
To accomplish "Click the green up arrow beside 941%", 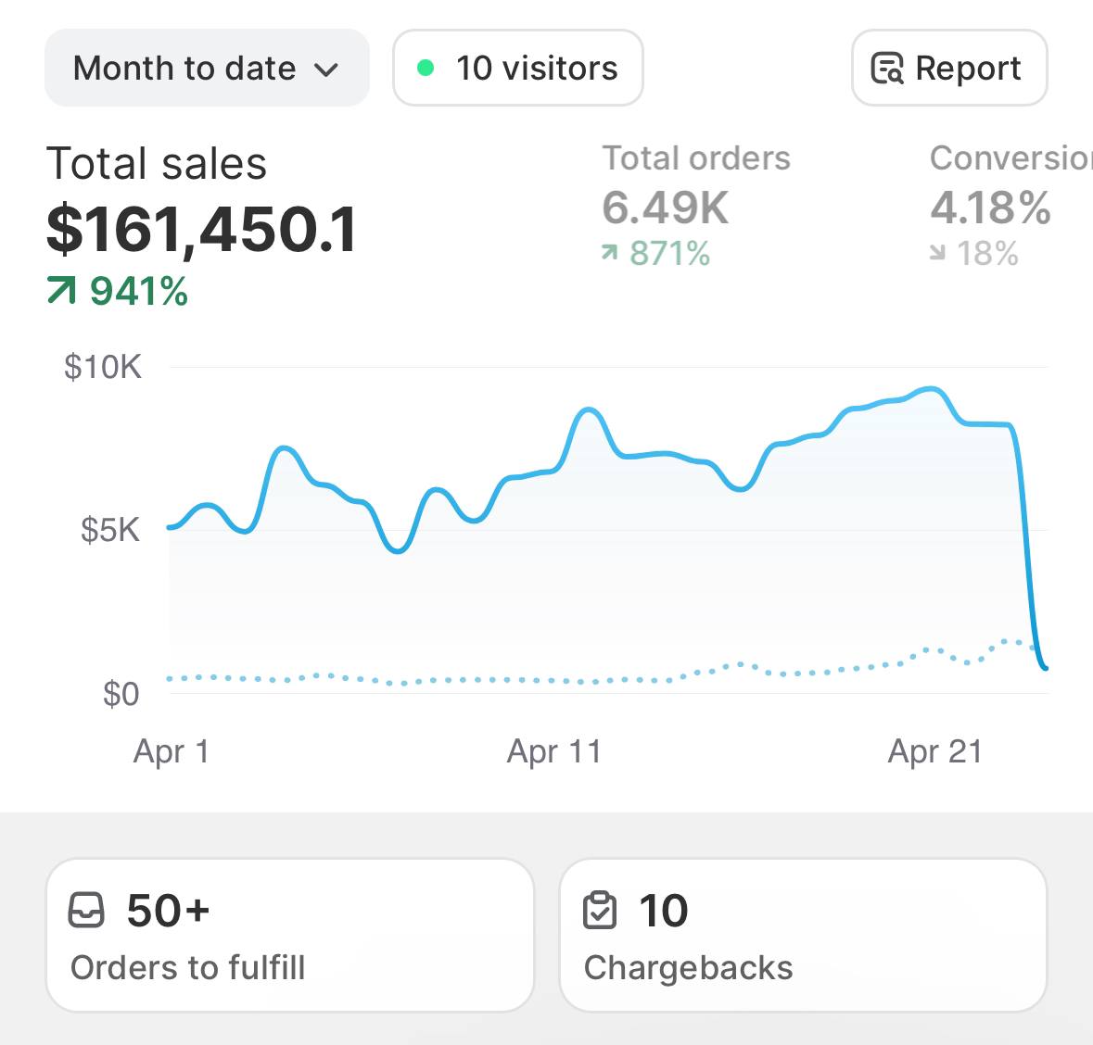I will click(x=61, y=292).
